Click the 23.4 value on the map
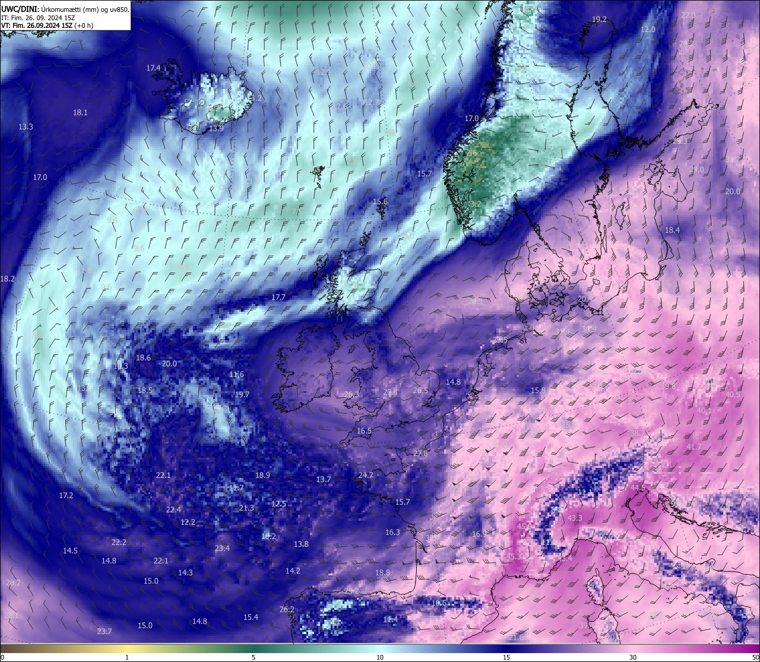 point(222,549)
